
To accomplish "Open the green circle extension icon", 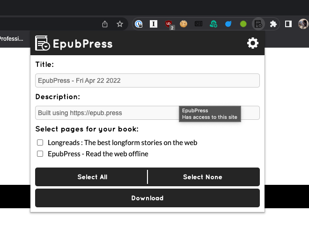I will pyautogui.click(x=243, y=24).
